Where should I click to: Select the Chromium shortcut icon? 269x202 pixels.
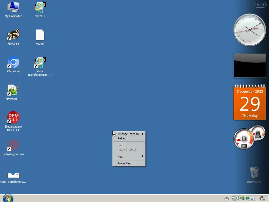tap(13, 65)
